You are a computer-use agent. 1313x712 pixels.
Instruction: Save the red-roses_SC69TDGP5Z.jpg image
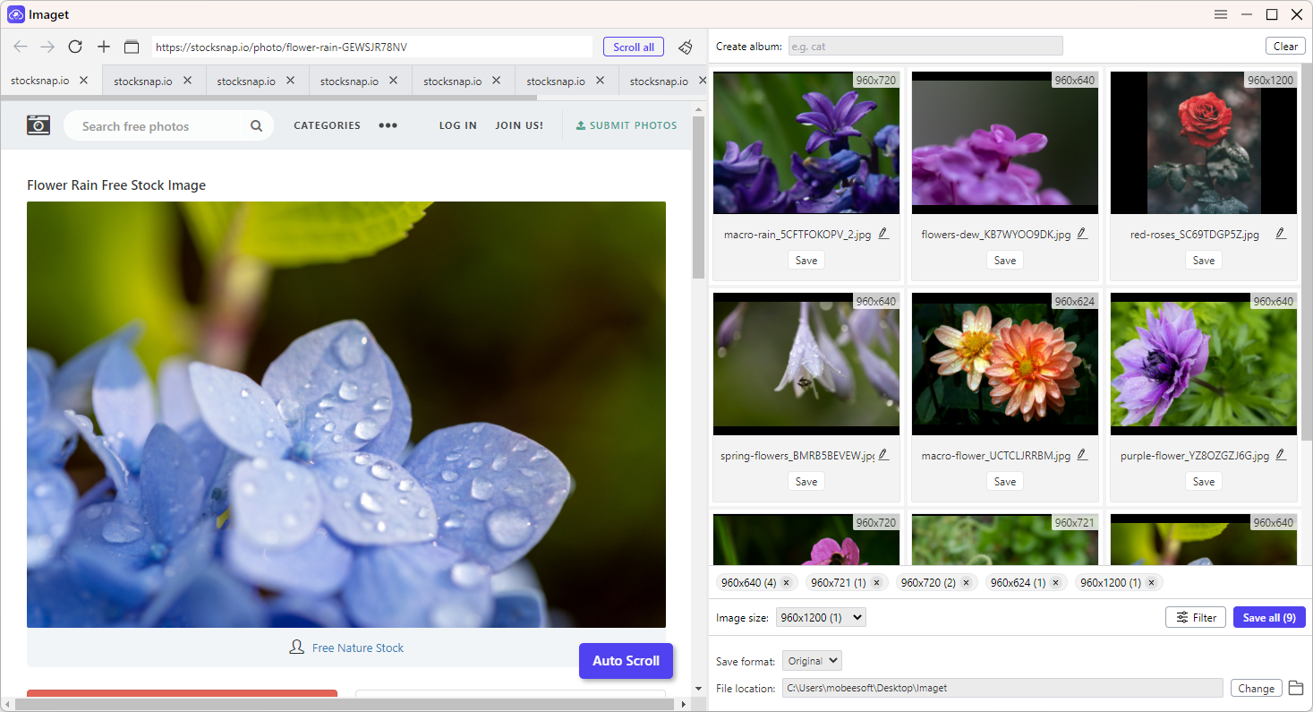pos(1204,260)
